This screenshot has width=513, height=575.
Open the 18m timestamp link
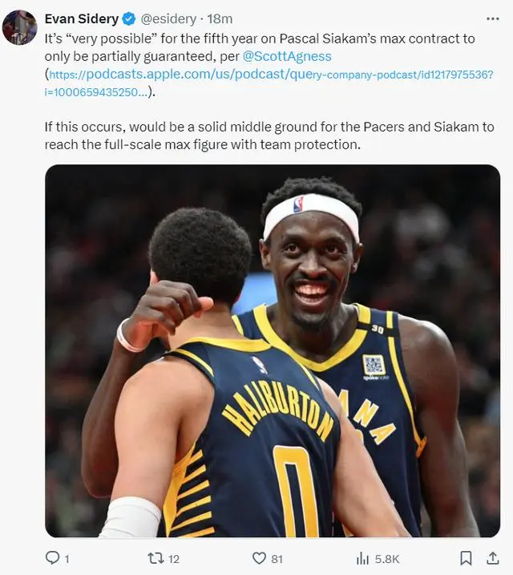tap(220, 18)
